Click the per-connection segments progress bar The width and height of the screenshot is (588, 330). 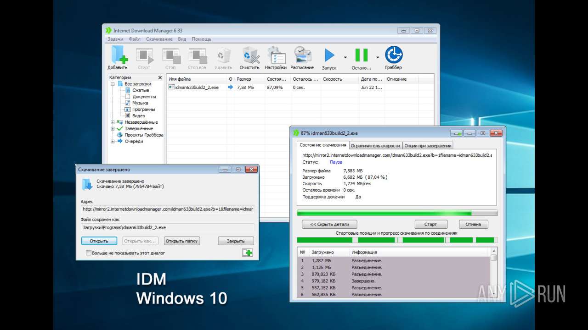pos(397,240)
